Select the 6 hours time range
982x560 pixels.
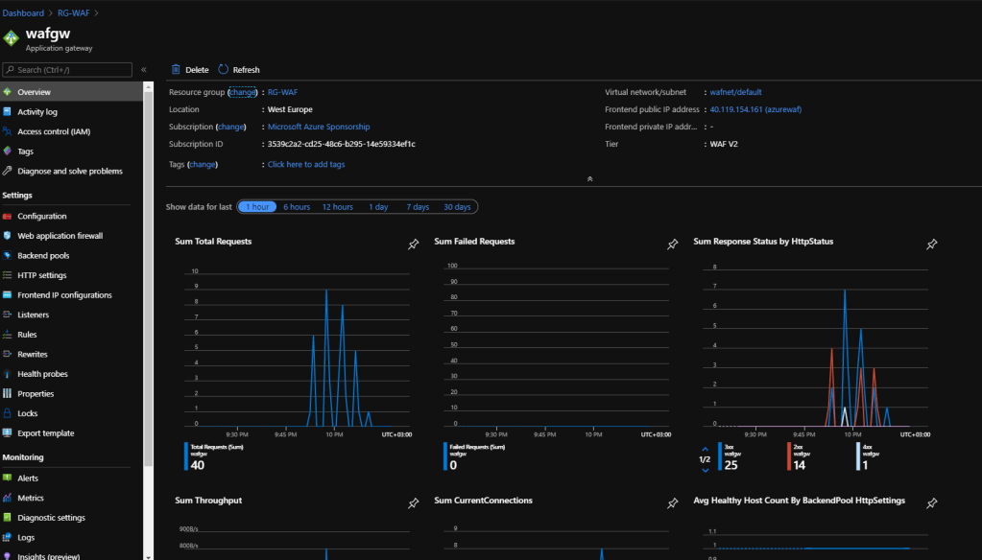297,207
